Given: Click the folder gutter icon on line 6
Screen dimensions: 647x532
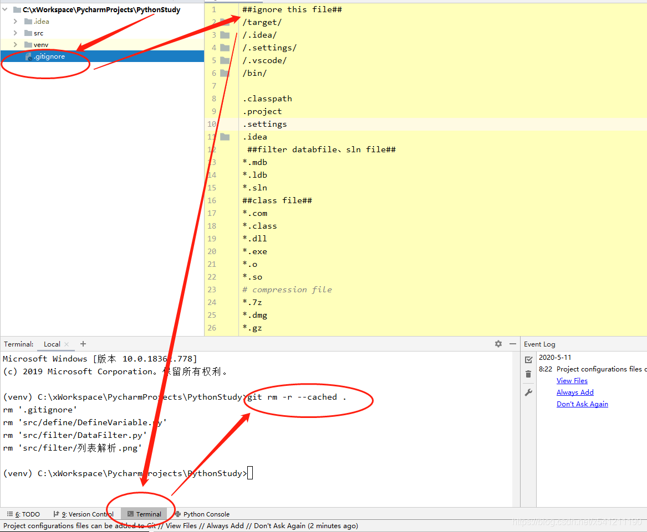Looking at the screenshot, I should point(225,73).
